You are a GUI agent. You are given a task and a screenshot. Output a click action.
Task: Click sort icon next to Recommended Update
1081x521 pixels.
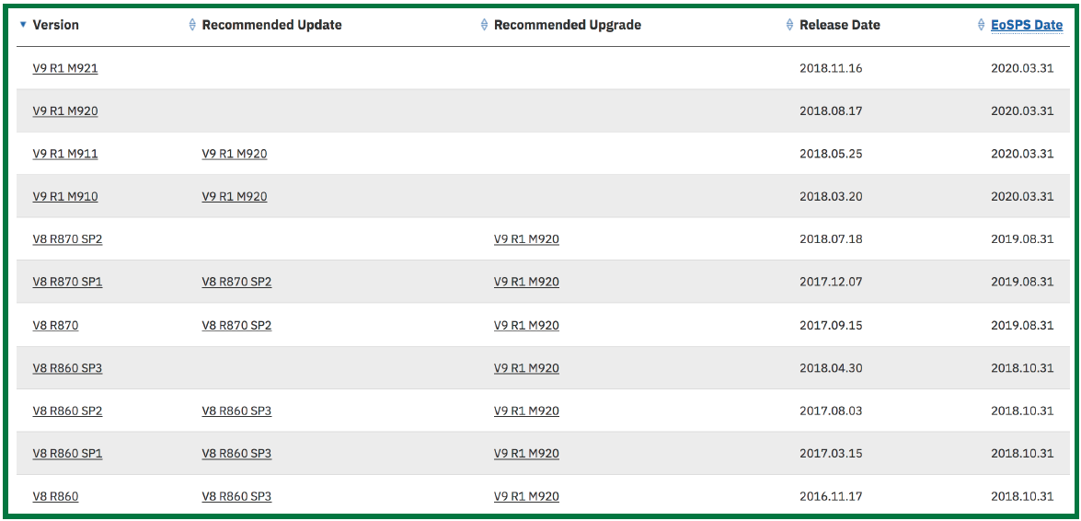(x=192, y=25)
